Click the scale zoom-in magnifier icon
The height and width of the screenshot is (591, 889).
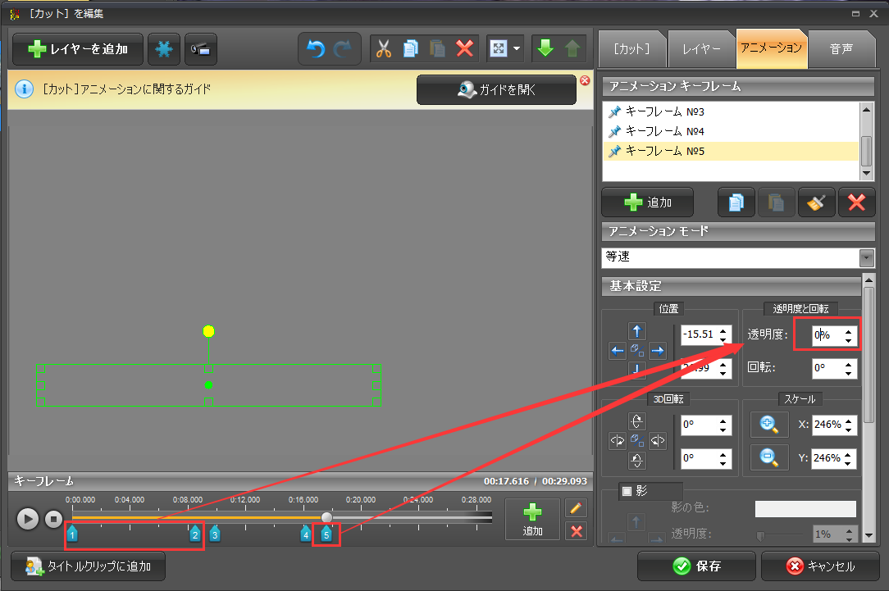tap(768, 425)
